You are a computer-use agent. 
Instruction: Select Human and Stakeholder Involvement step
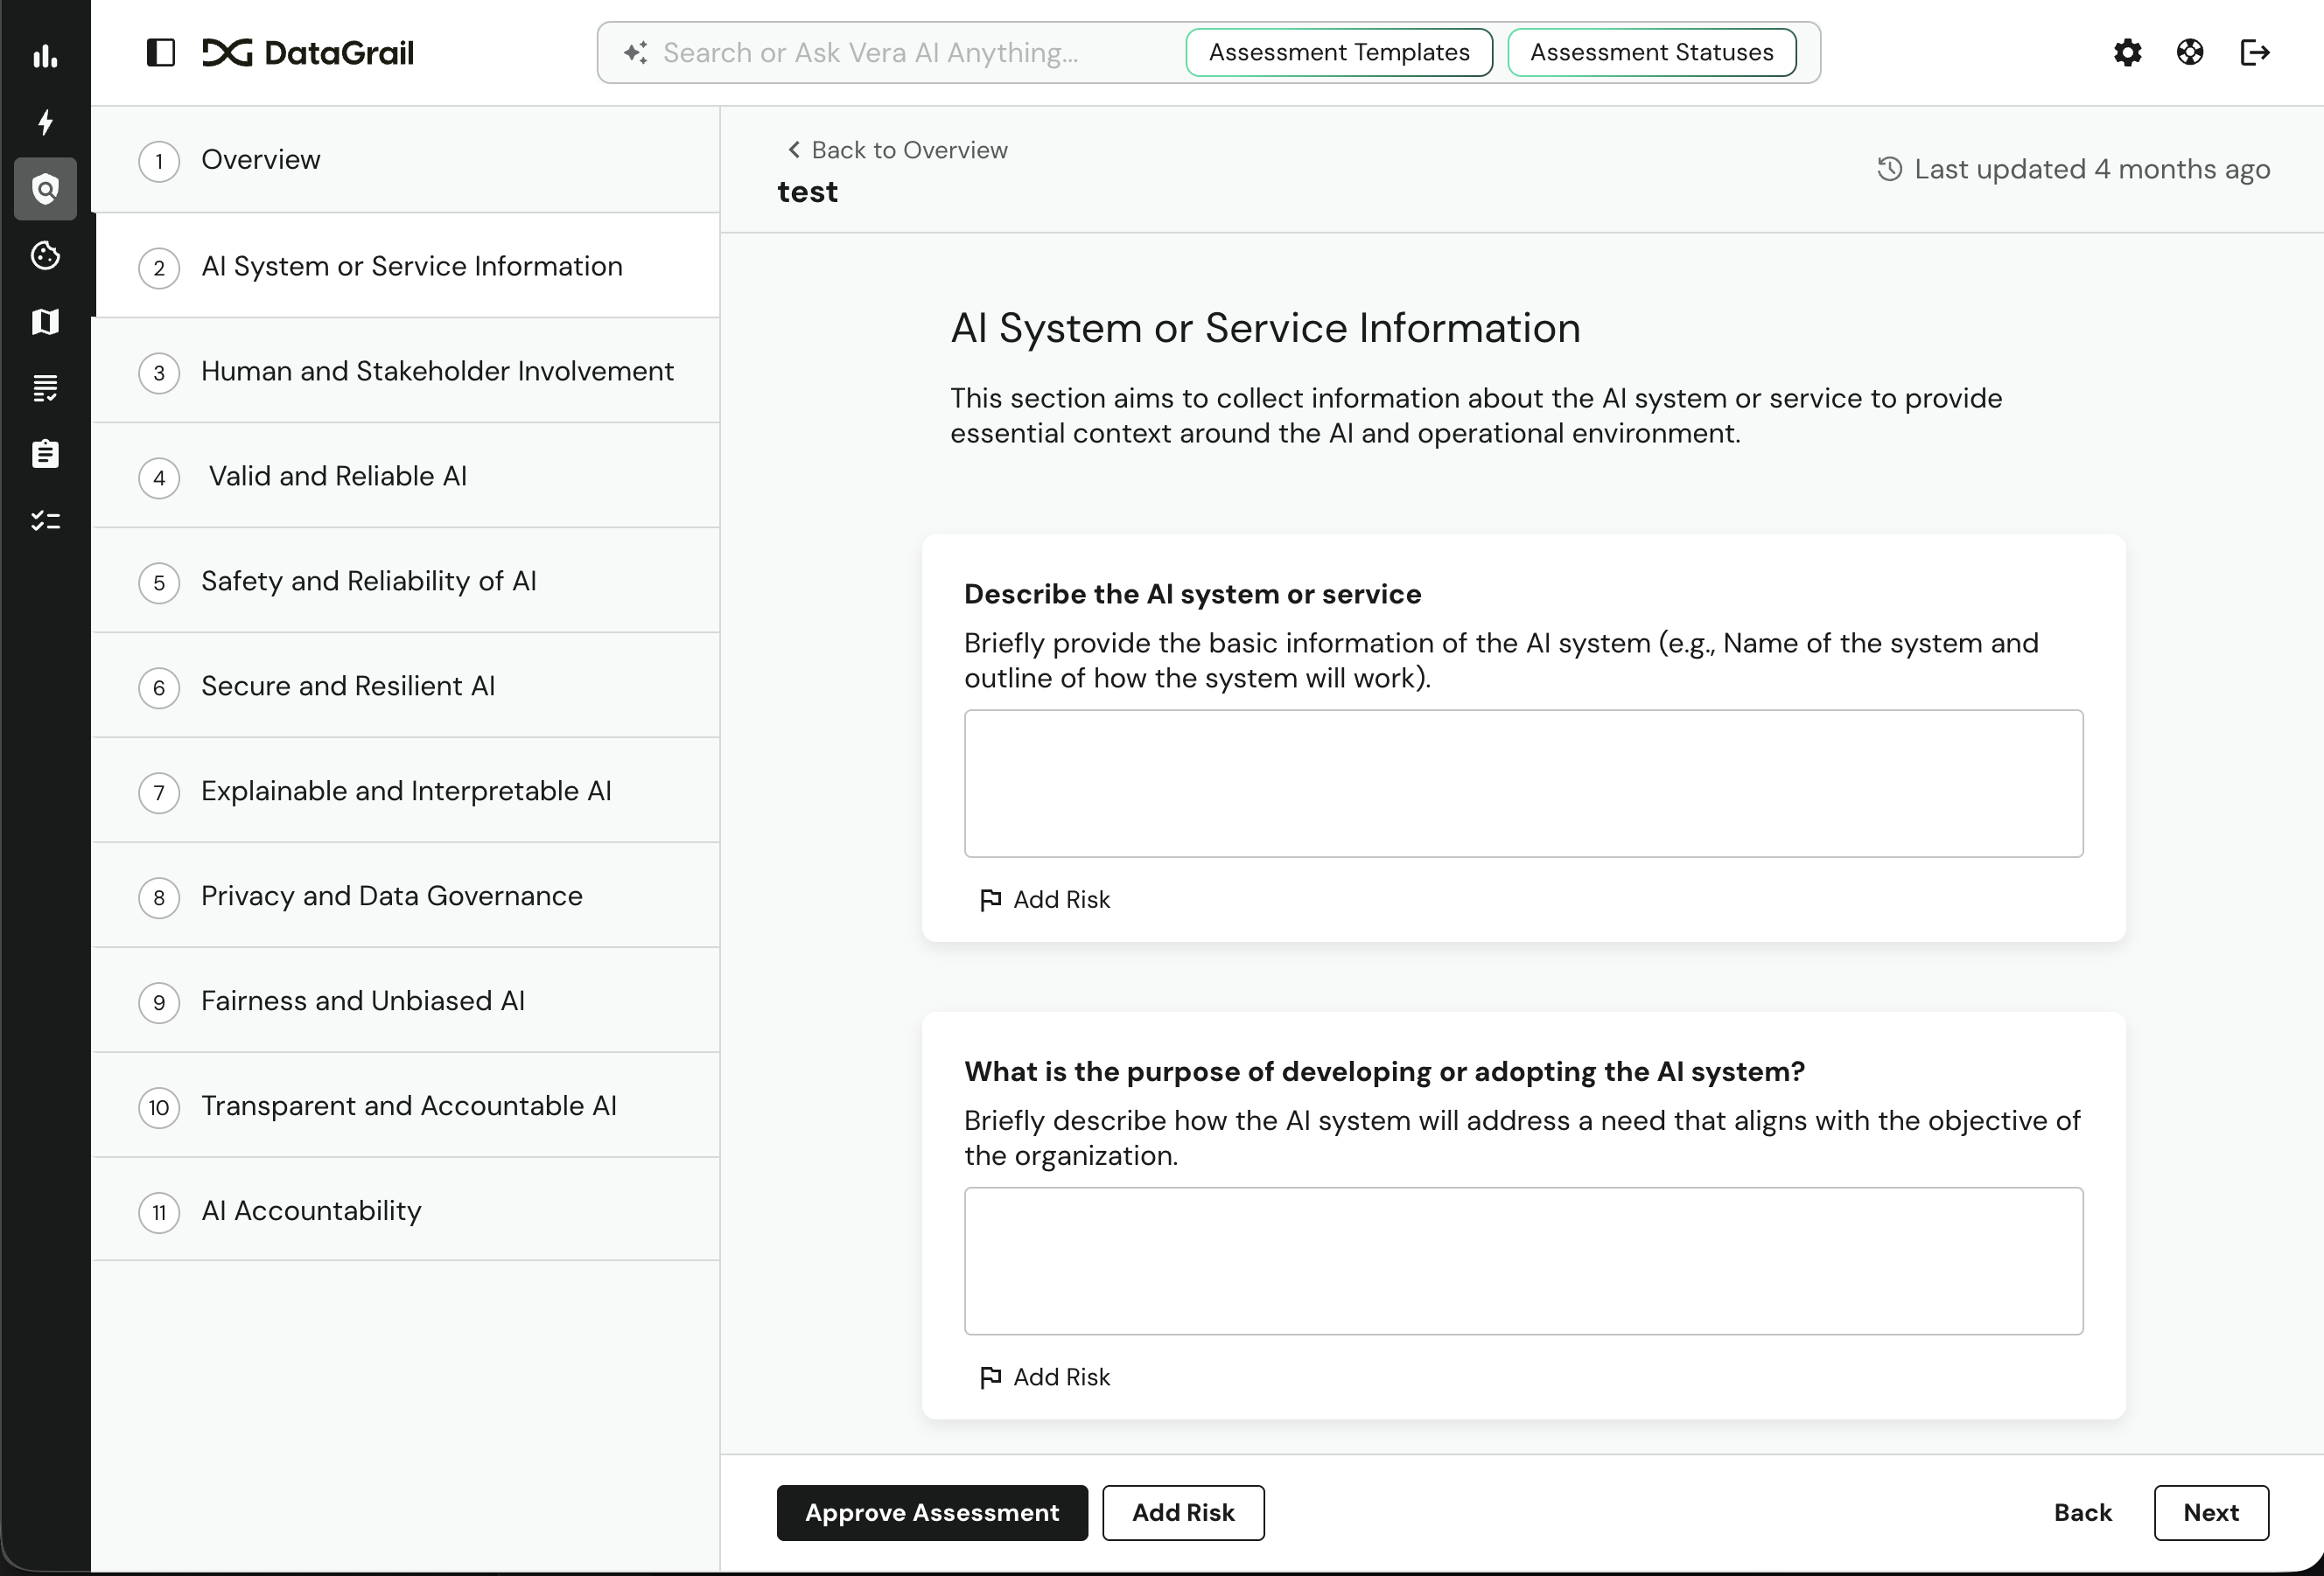point(437,372)
